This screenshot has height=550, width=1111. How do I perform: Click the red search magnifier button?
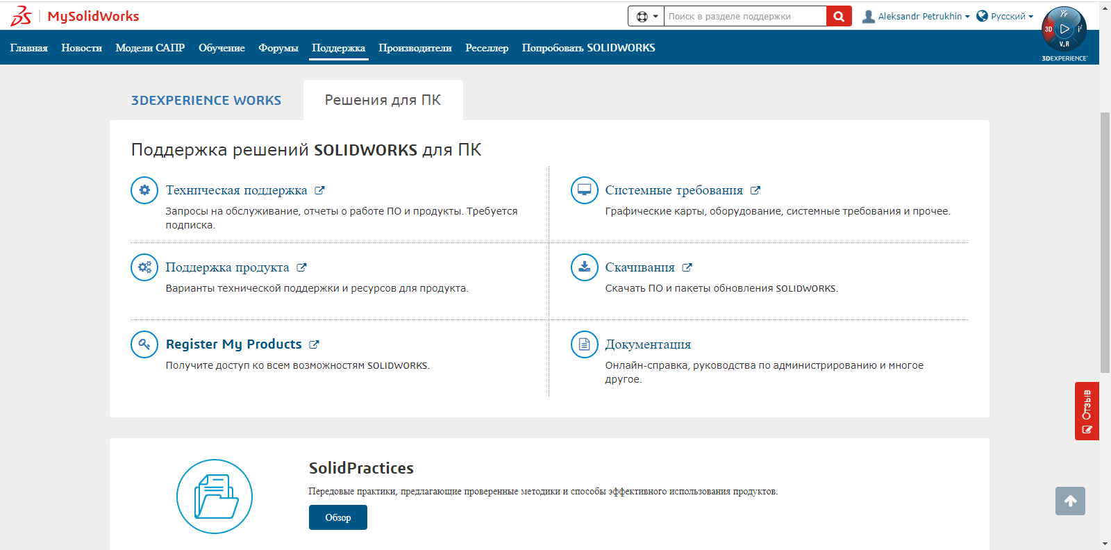(x=839, y=17)
